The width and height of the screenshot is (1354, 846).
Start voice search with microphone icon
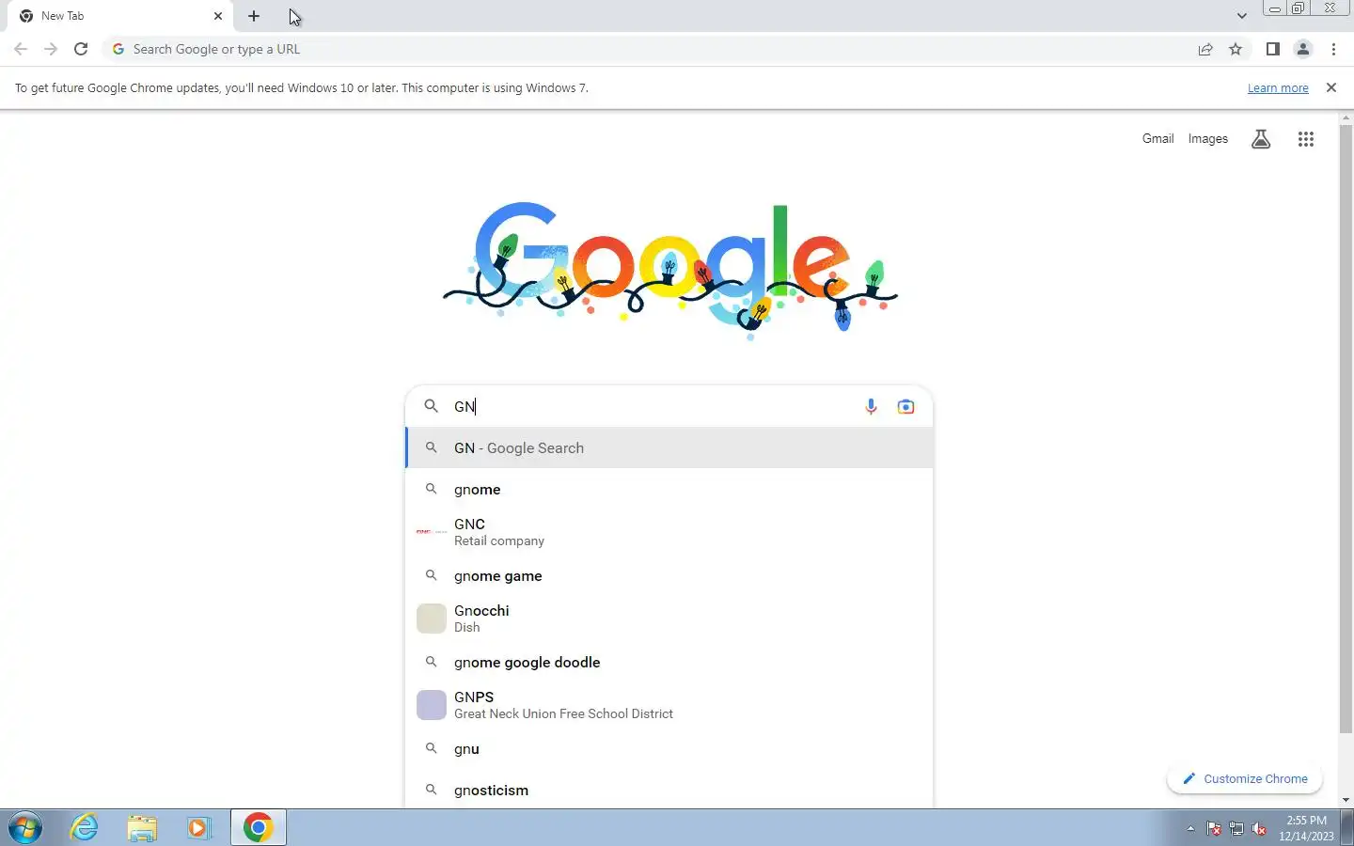pos(871,406)
